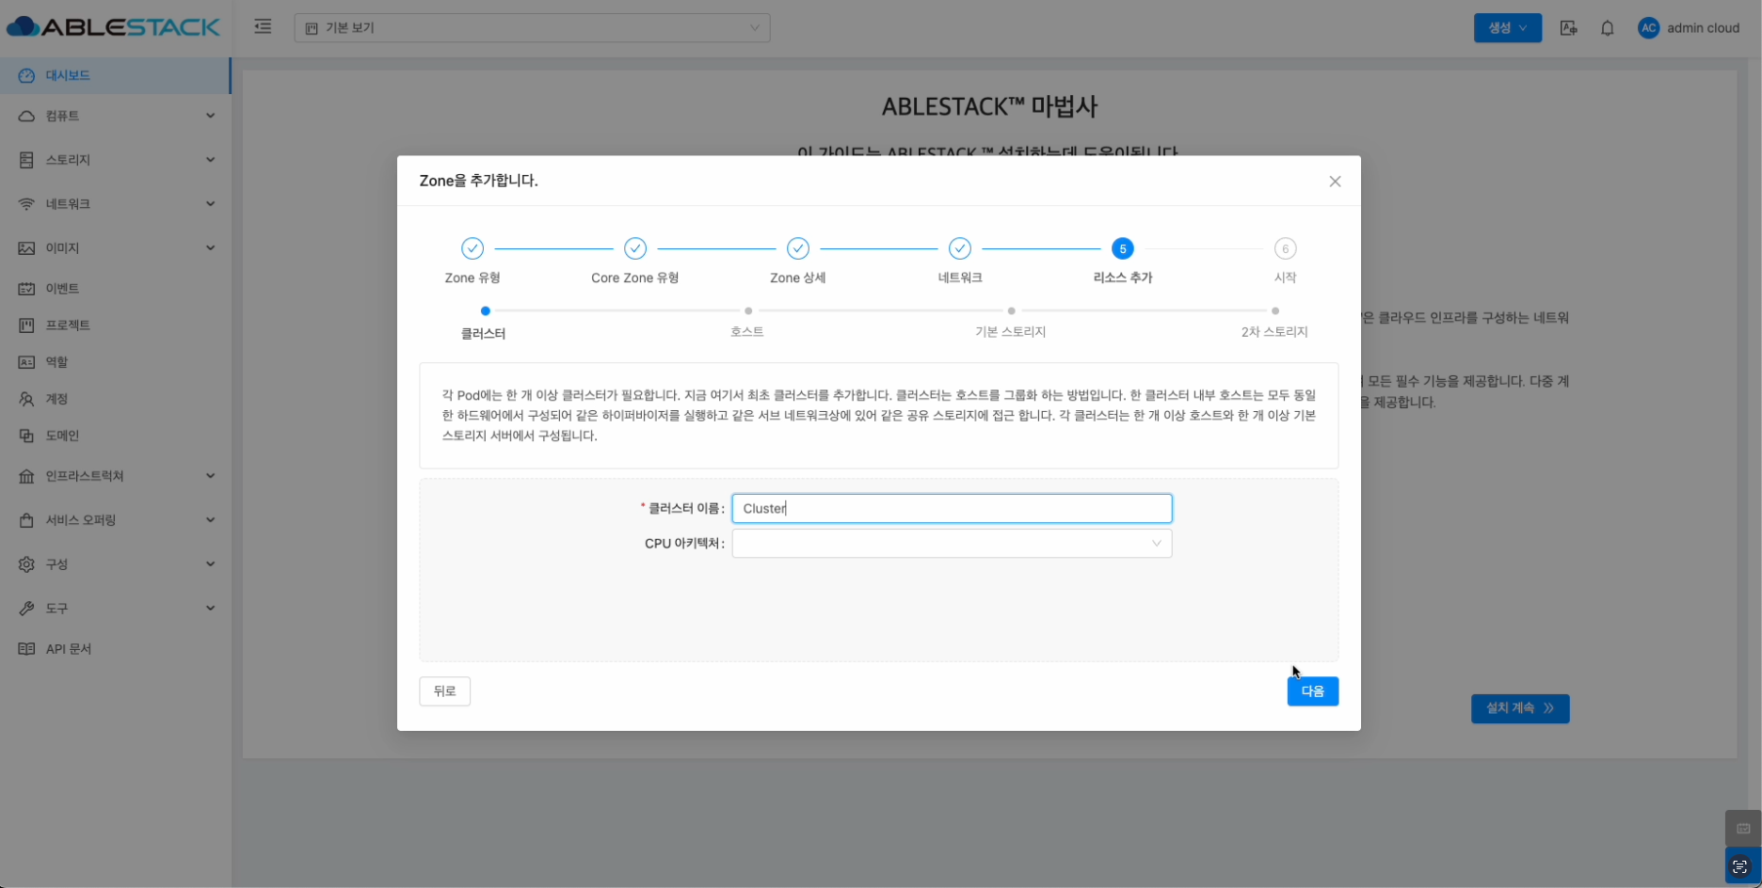Click the icon next to 생성 button
This screenshot has height=888, width=1762.
coord(1568,28)
